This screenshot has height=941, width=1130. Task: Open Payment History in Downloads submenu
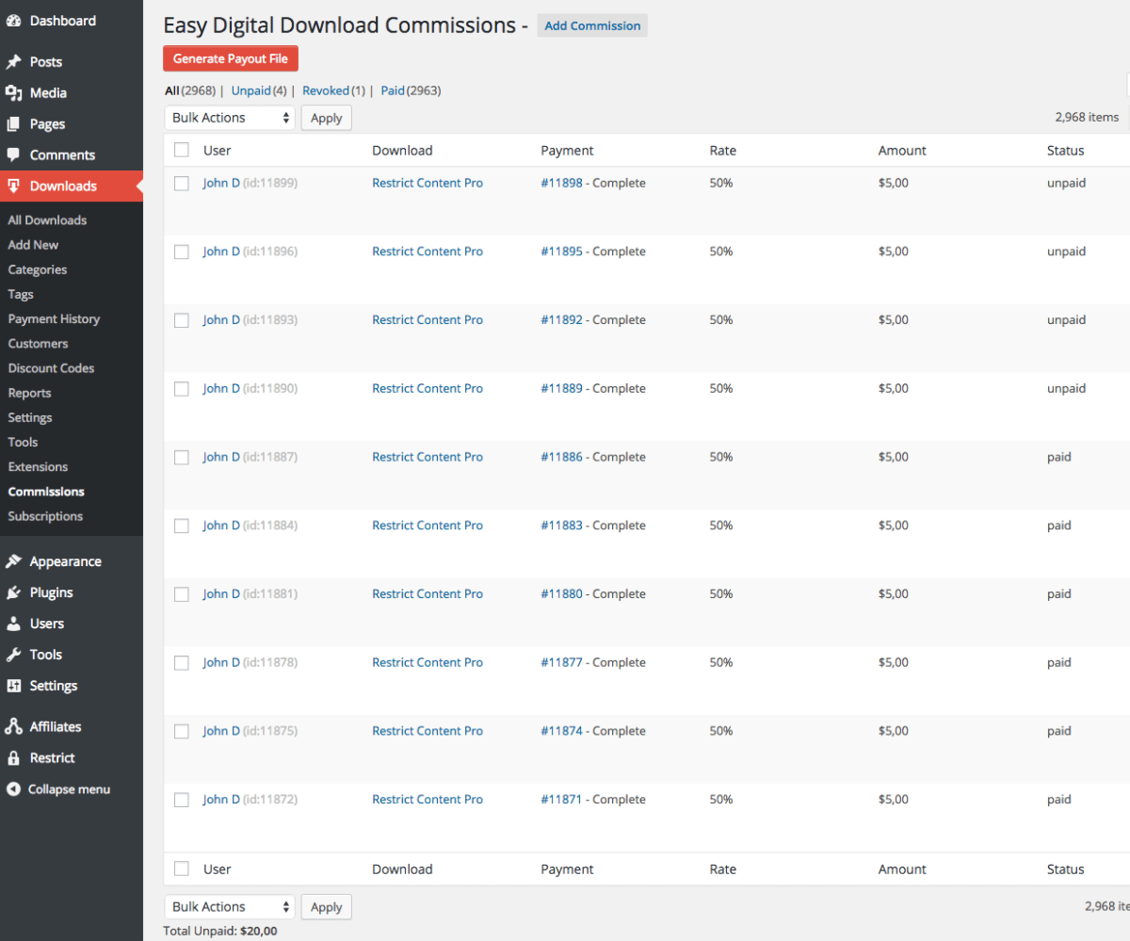[54, 319]
